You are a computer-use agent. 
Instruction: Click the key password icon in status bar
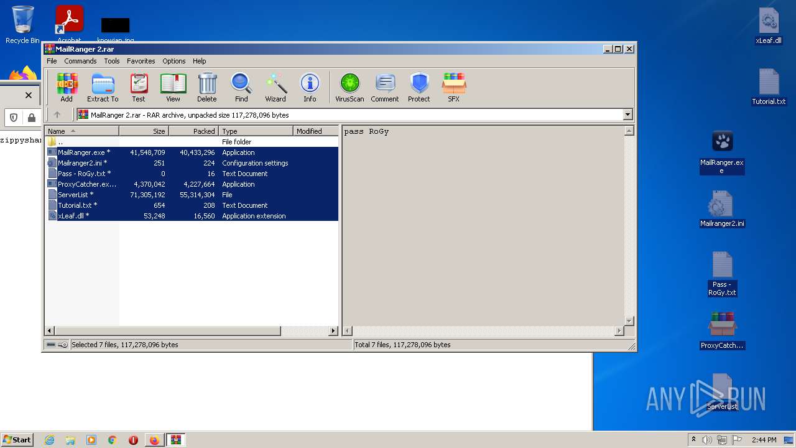63,345
